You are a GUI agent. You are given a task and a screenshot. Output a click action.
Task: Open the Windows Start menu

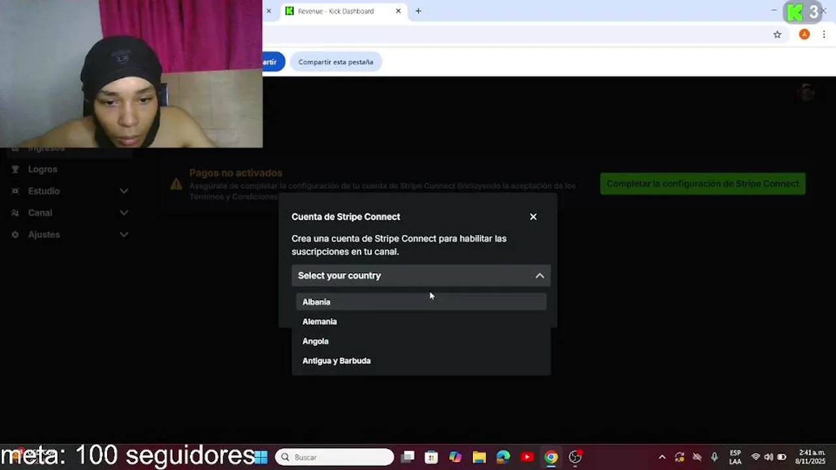(261, 457)
